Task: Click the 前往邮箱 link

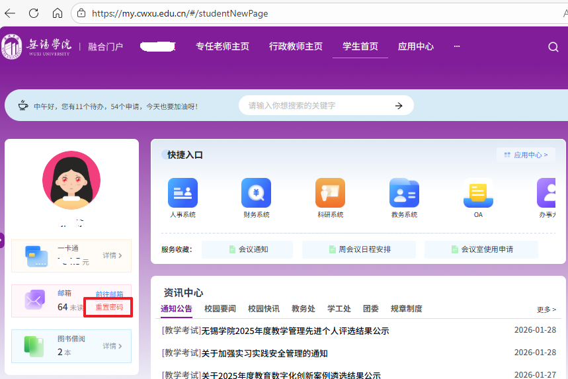Action: 109,294
